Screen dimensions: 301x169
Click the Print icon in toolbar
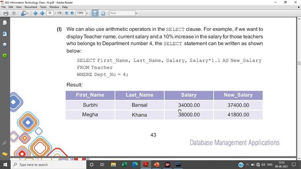click(6, 13)
